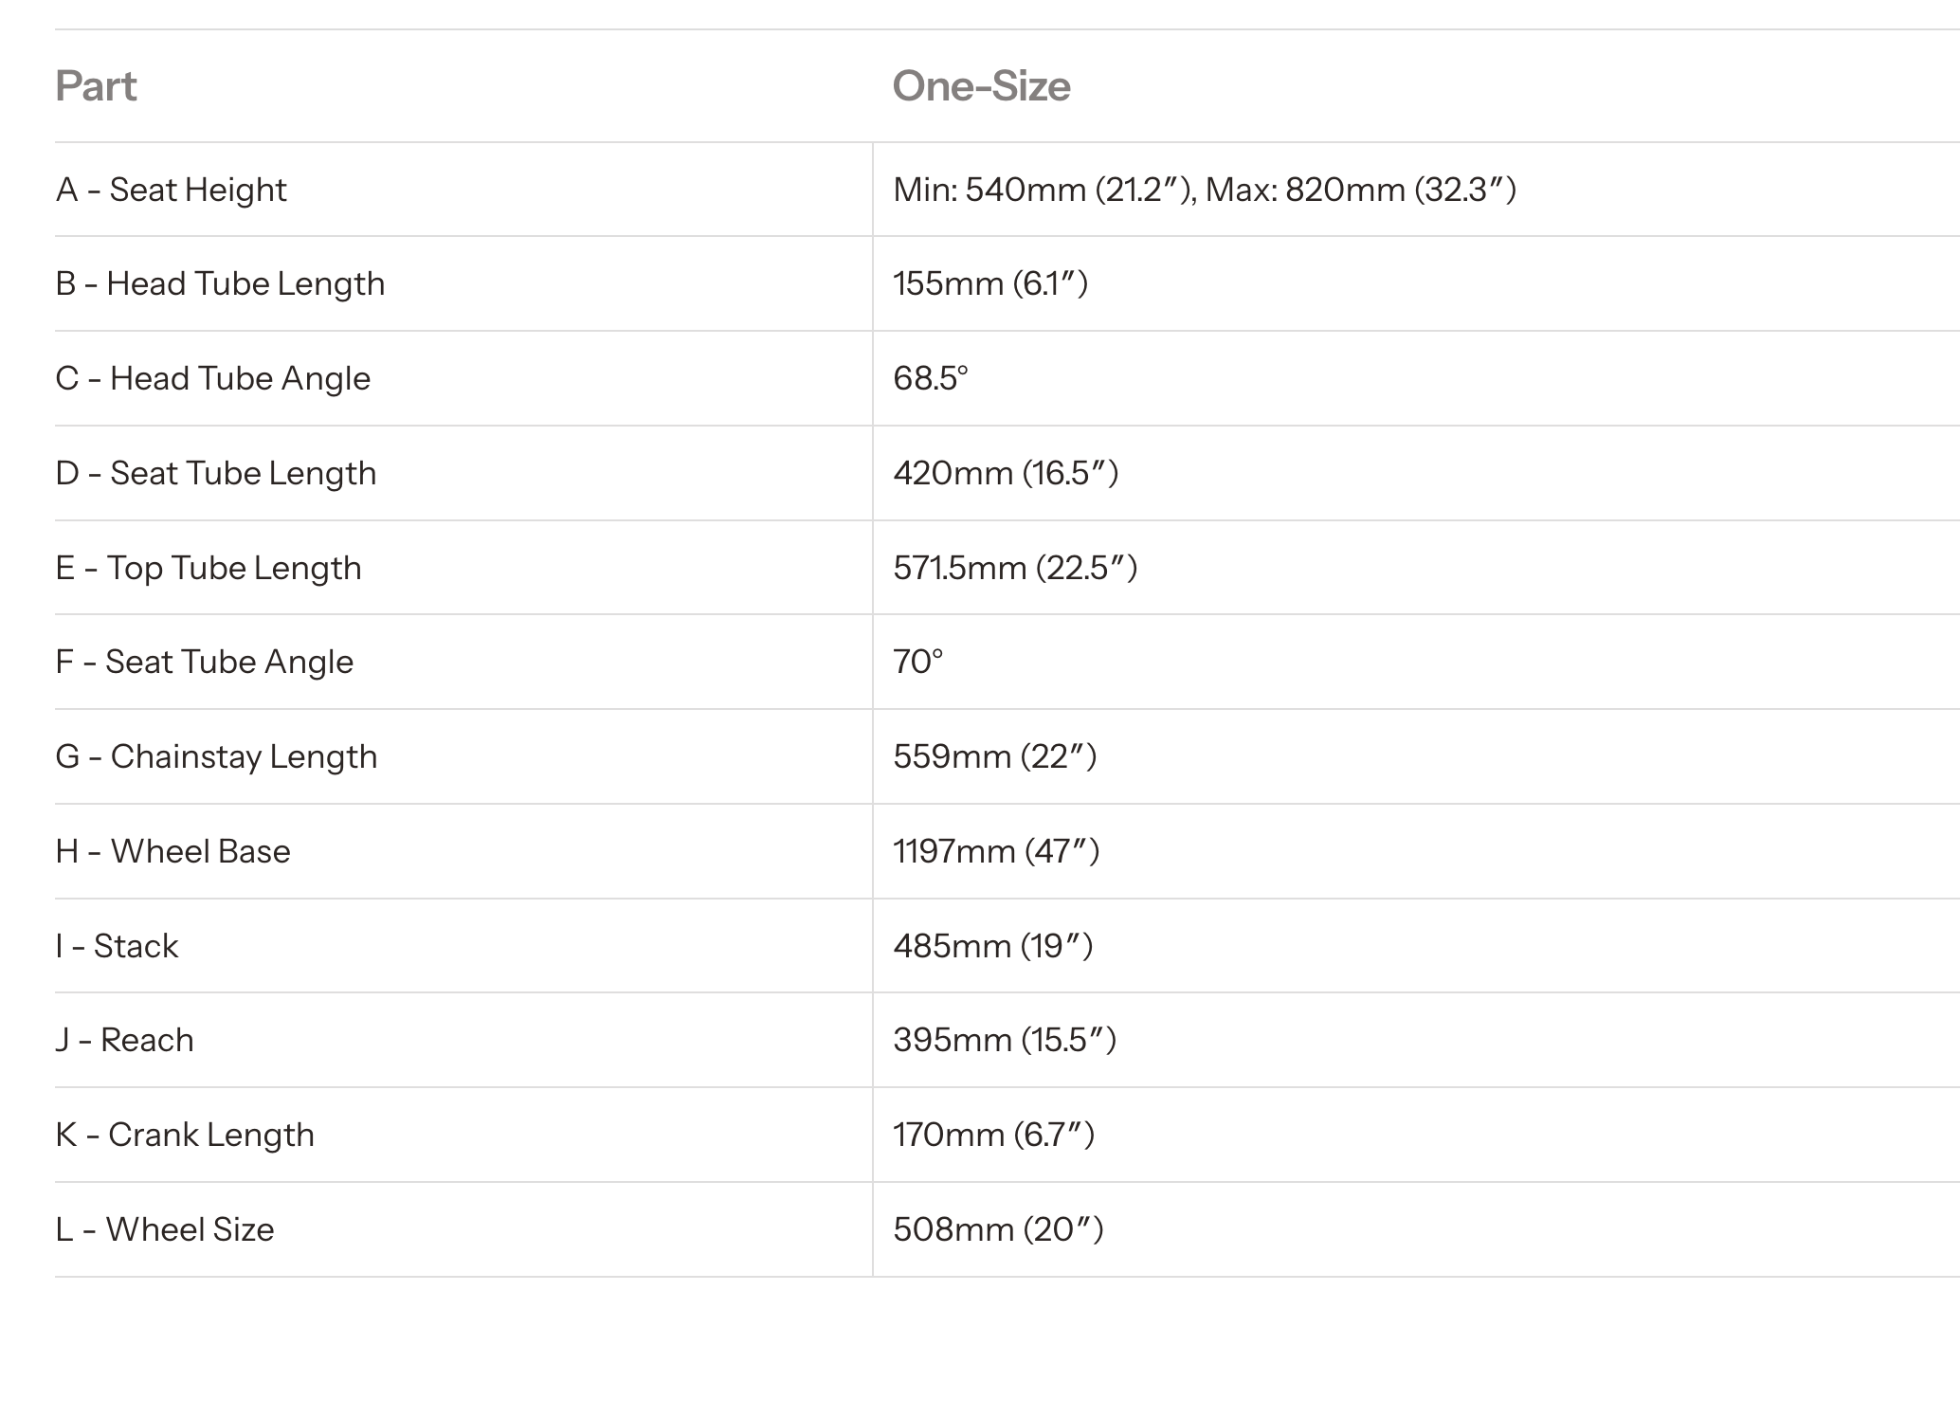Click the 420mm seat tube length value
The image size is (1960, 1418).
click(1006, 473)
